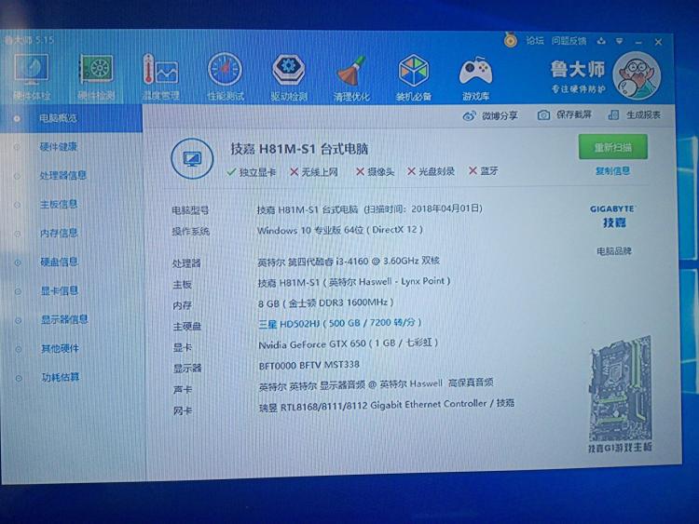Click 复制信息 copy info link
The image size is (699, 524).
coord(613,171)
